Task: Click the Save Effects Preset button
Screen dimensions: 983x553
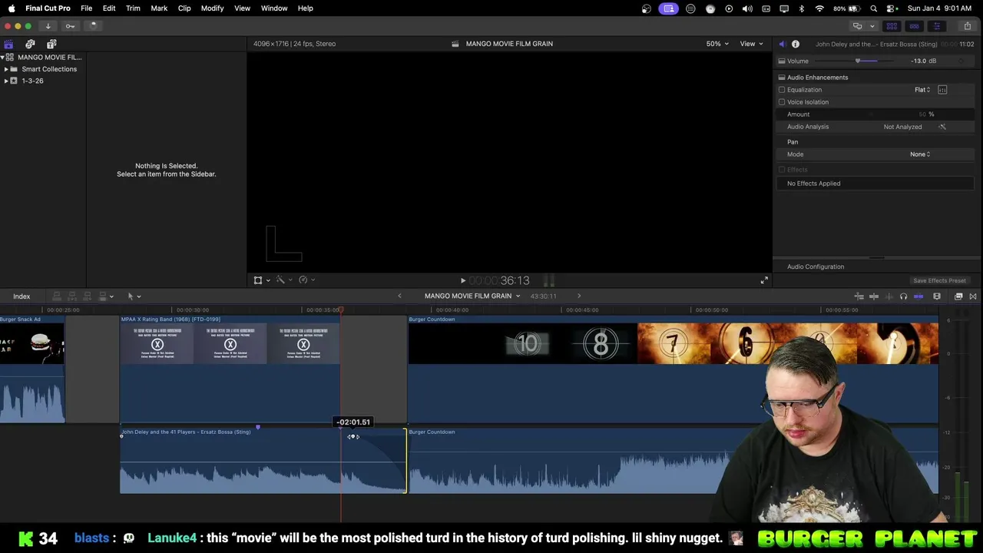Action: tap(939, 280)
